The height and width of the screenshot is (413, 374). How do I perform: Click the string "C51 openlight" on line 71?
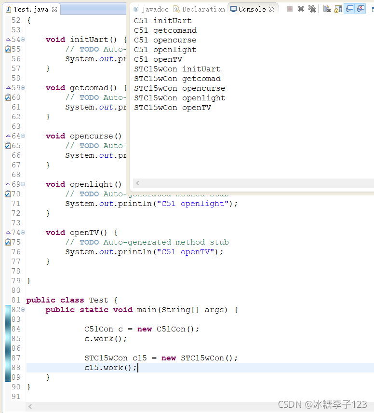click(x=193, y=204)
